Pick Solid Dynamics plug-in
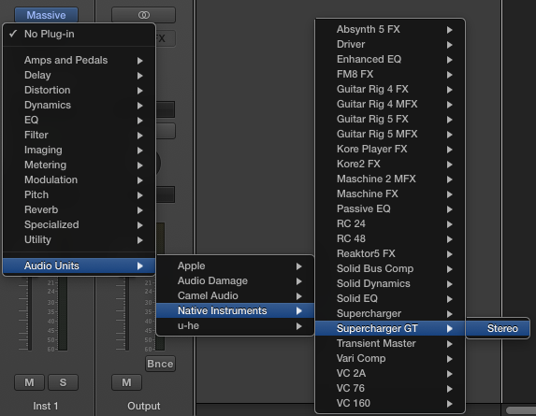 390,284
